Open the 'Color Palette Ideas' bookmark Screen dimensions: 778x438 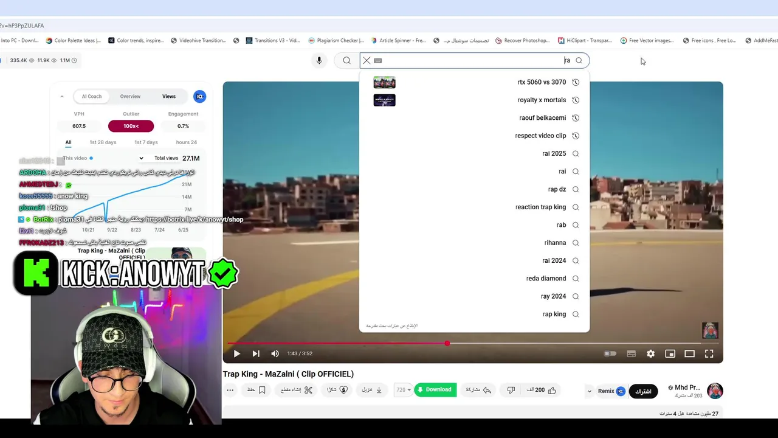(x=73, y=41)
